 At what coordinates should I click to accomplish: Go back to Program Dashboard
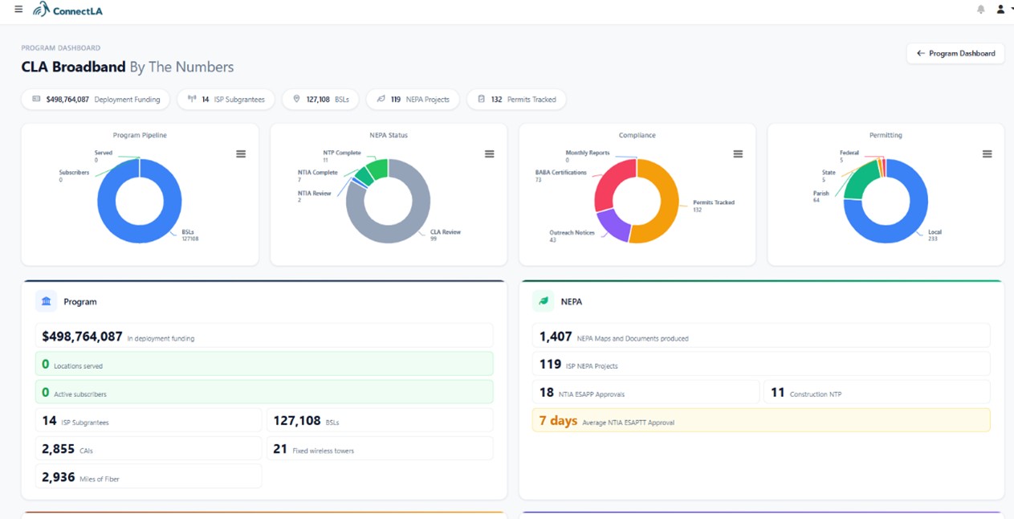click(x=955, y=53)
